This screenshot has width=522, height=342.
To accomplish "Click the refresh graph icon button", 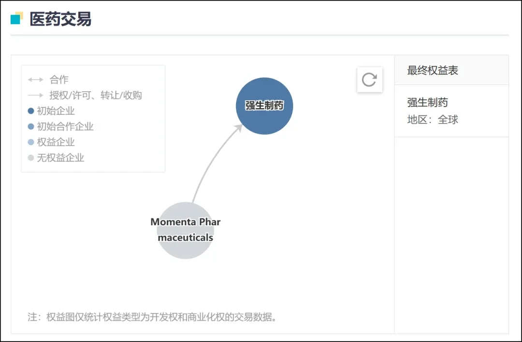I will (x=370, y=80).
